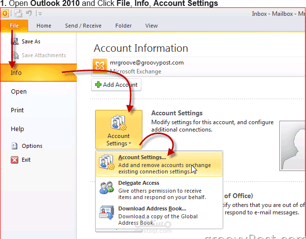Click the large Account Settings button icon

pos(119,123)
